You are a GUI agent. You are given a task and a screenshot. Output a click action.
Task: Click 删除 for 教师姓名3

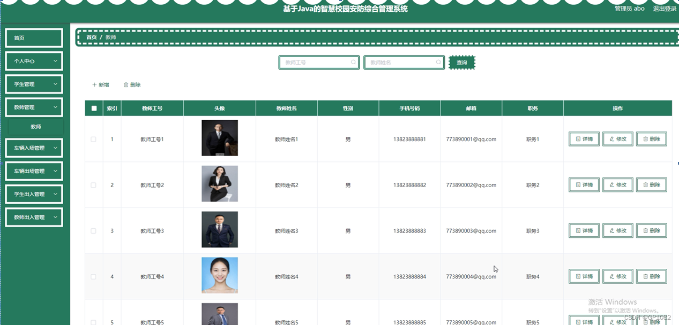pos(652,231)
